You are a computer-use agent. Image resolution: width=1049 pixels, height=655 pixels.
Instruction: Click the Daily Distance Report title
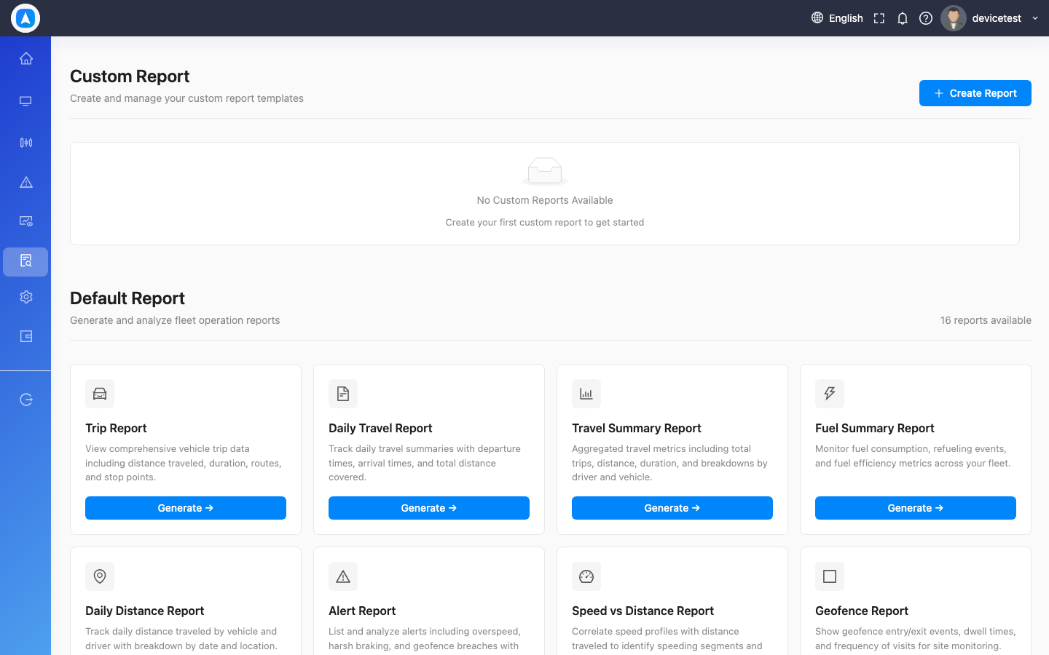click(144, 611)
